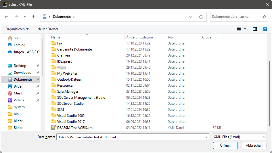272x153 pixels.
Task: Open the recent locations chevron
Action: coord(25,17)
